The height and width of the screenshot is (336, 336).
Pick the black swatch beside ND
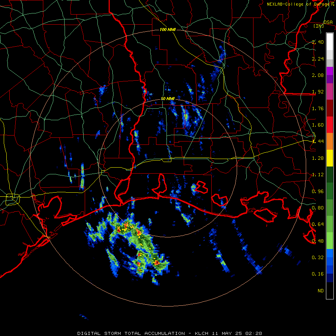[330, 290]
